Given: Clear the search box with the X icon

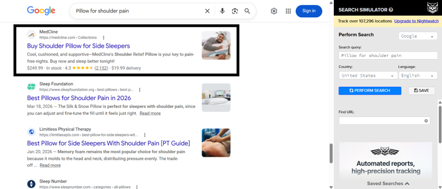Looking at the screenshot, I should point(207,11).
